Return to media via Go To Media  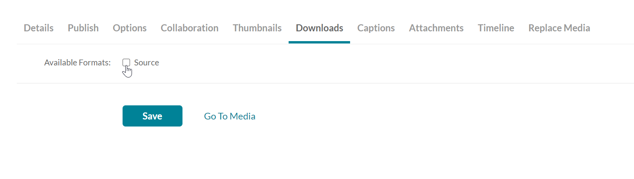[x=229, y=116]
